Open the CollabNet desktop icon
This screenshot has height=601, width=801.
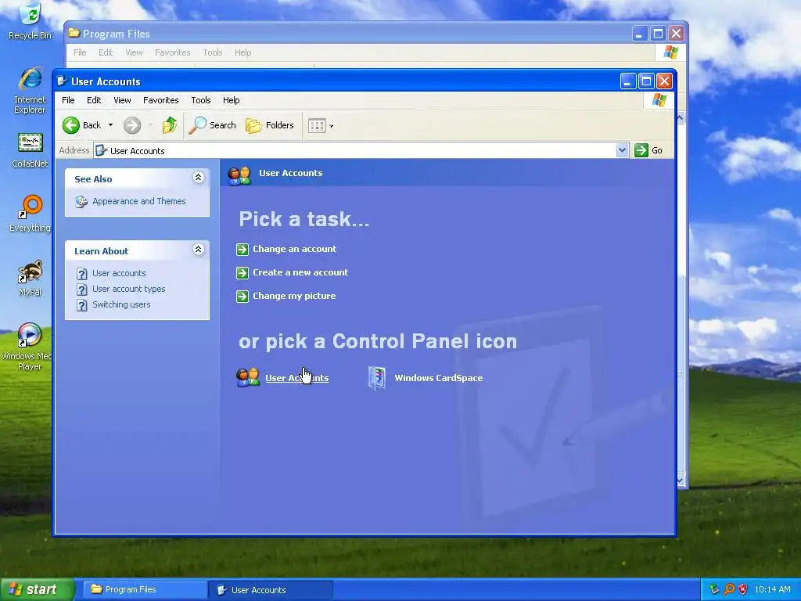click(x=30, y=150)
